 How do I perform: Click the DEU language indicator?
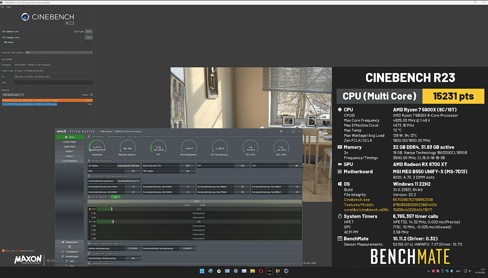[x=458, y=271]
